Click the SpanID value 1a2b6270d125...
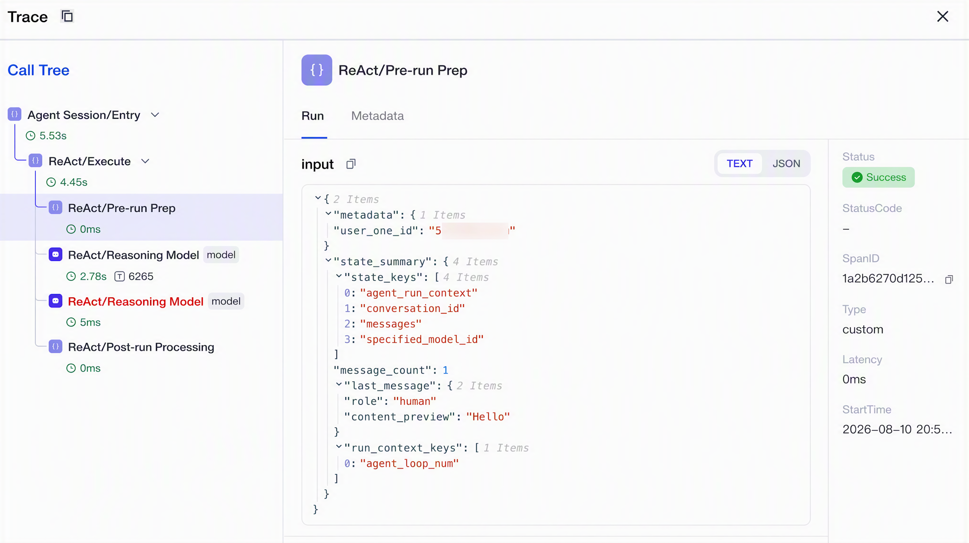969x543 pixels. (888, 278)
